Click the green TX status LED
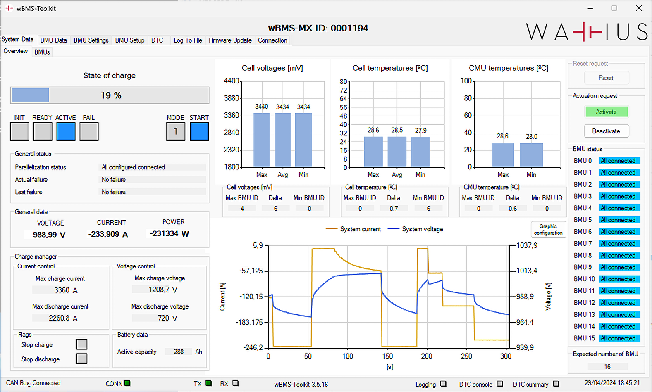This screenshot has height=392, width=652. 208,383
